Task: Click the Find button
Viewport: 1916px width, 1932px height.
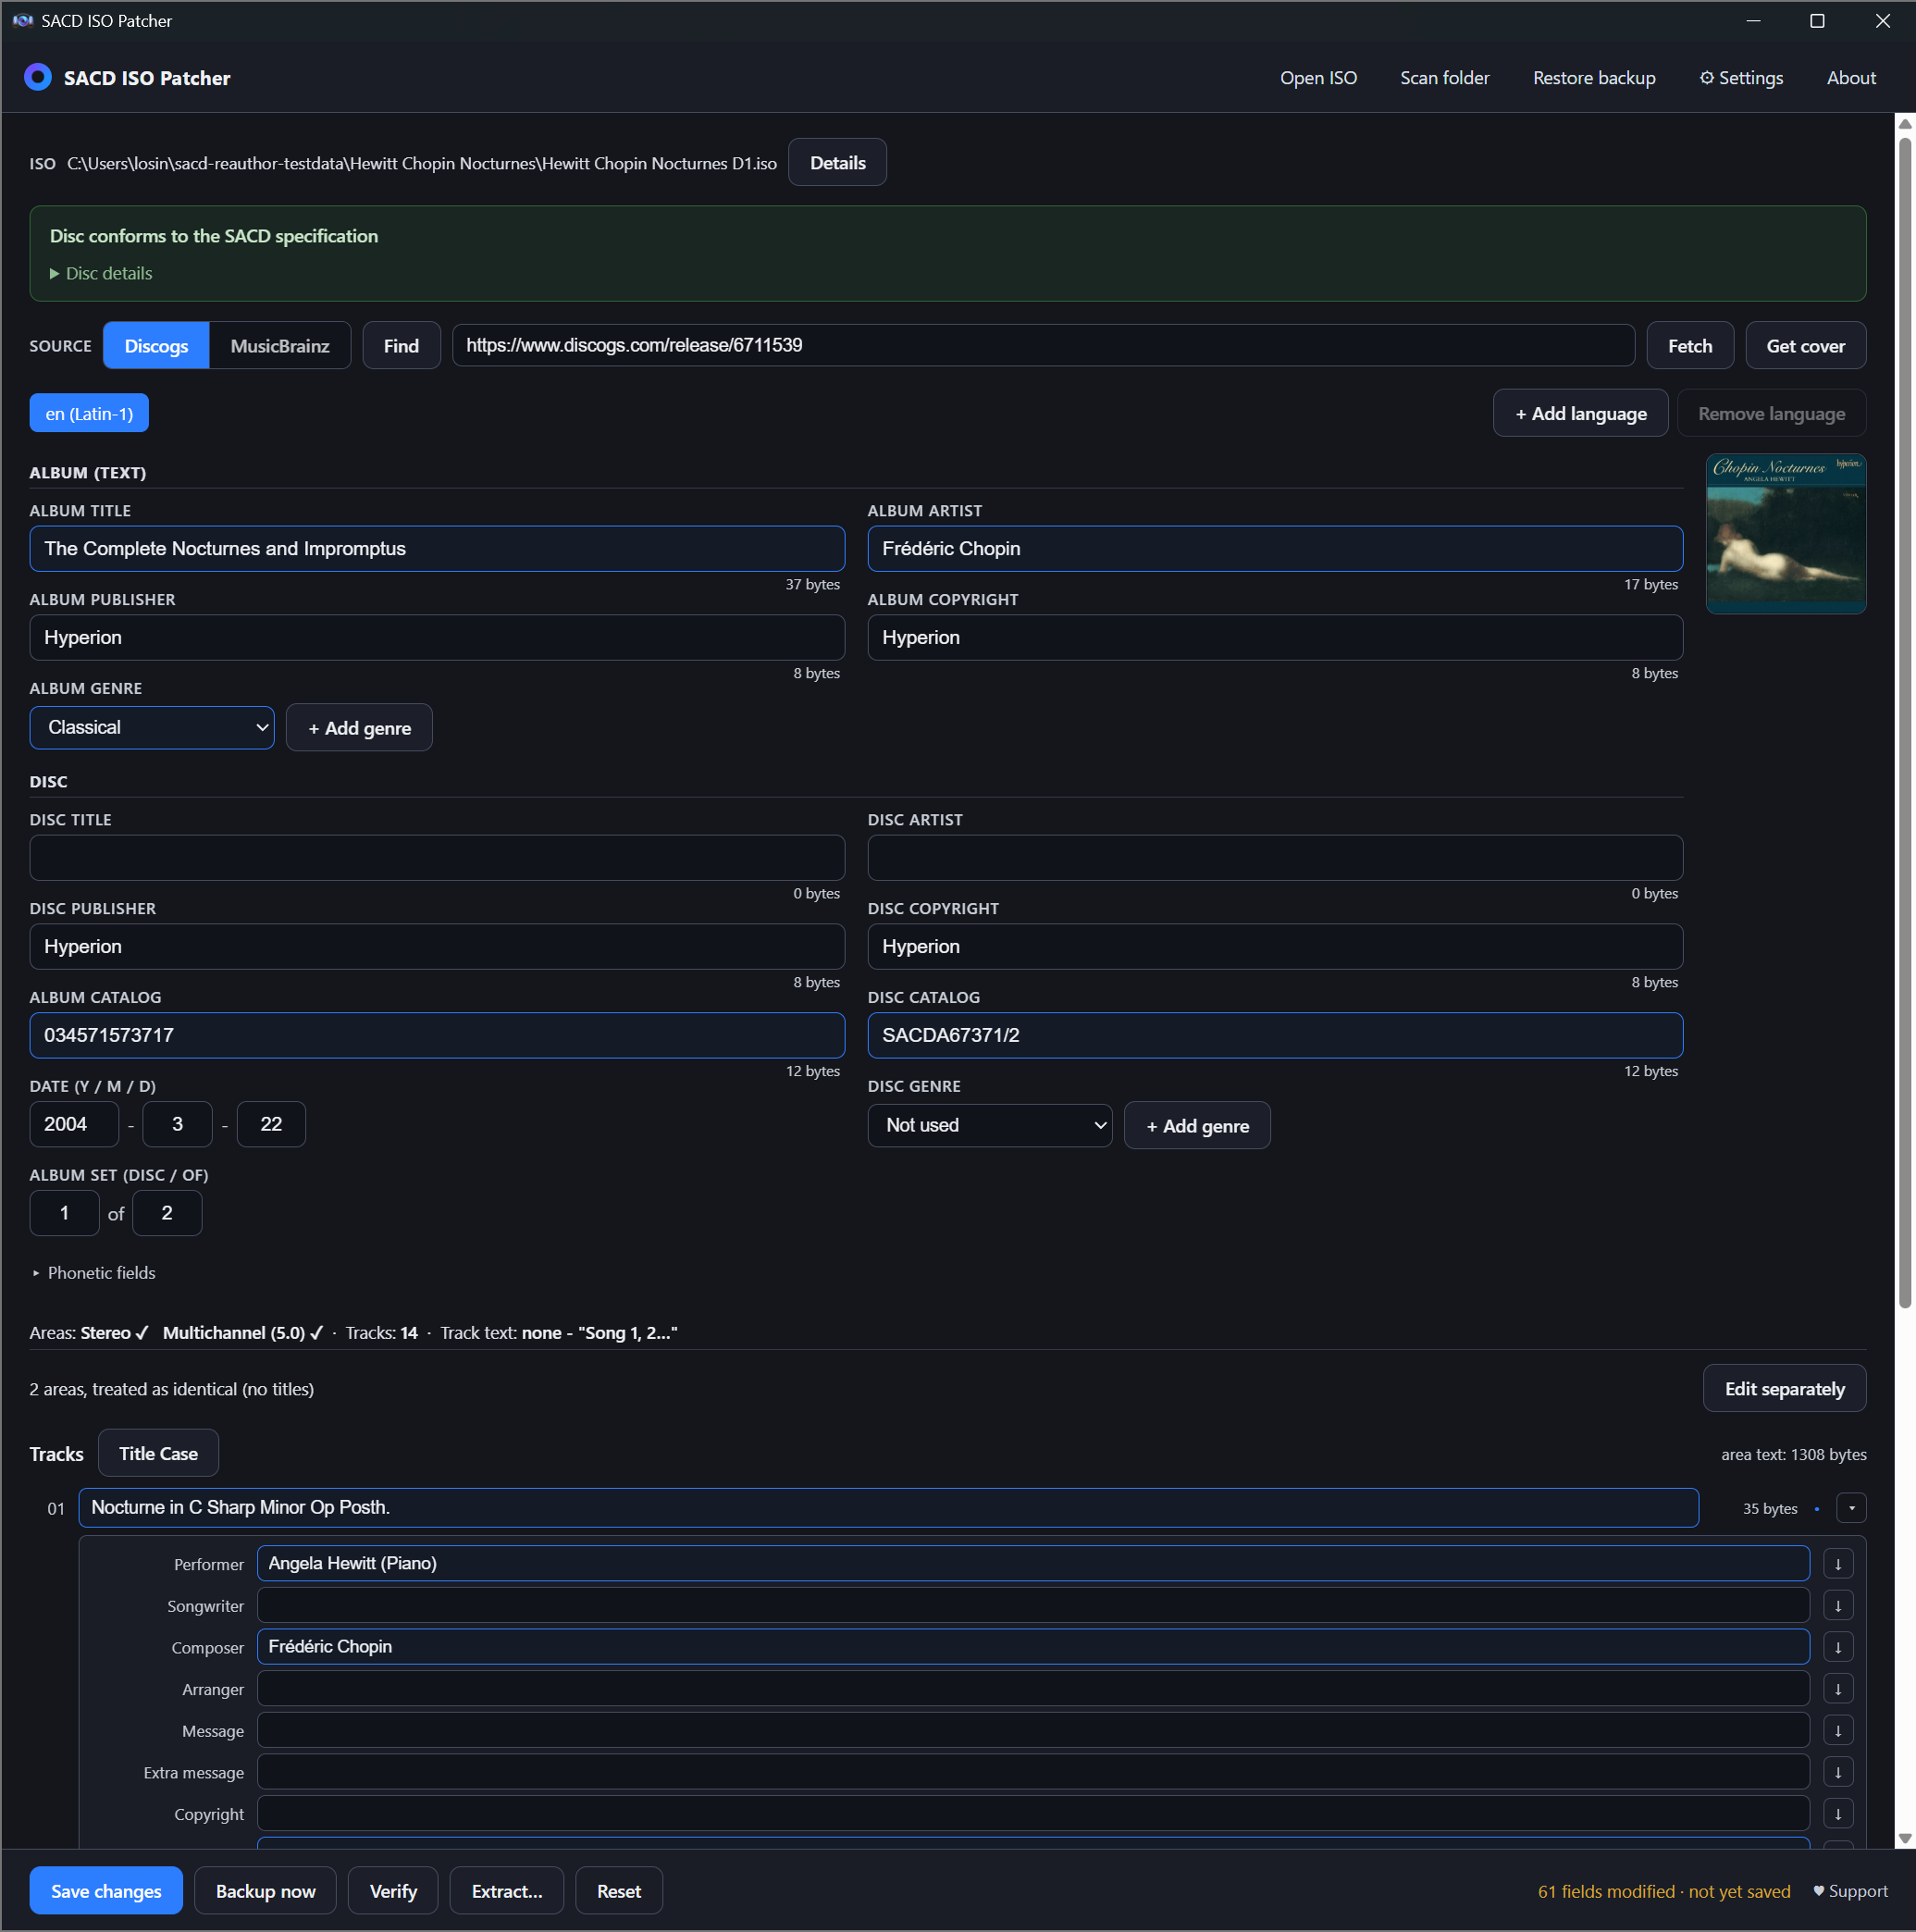Action: pos(401,346)
